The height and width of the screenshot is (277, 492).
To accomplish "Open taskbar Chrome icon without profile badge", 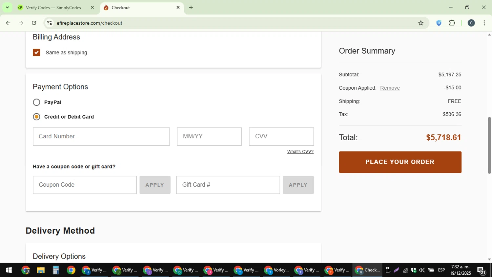I will tap(71, 270).
